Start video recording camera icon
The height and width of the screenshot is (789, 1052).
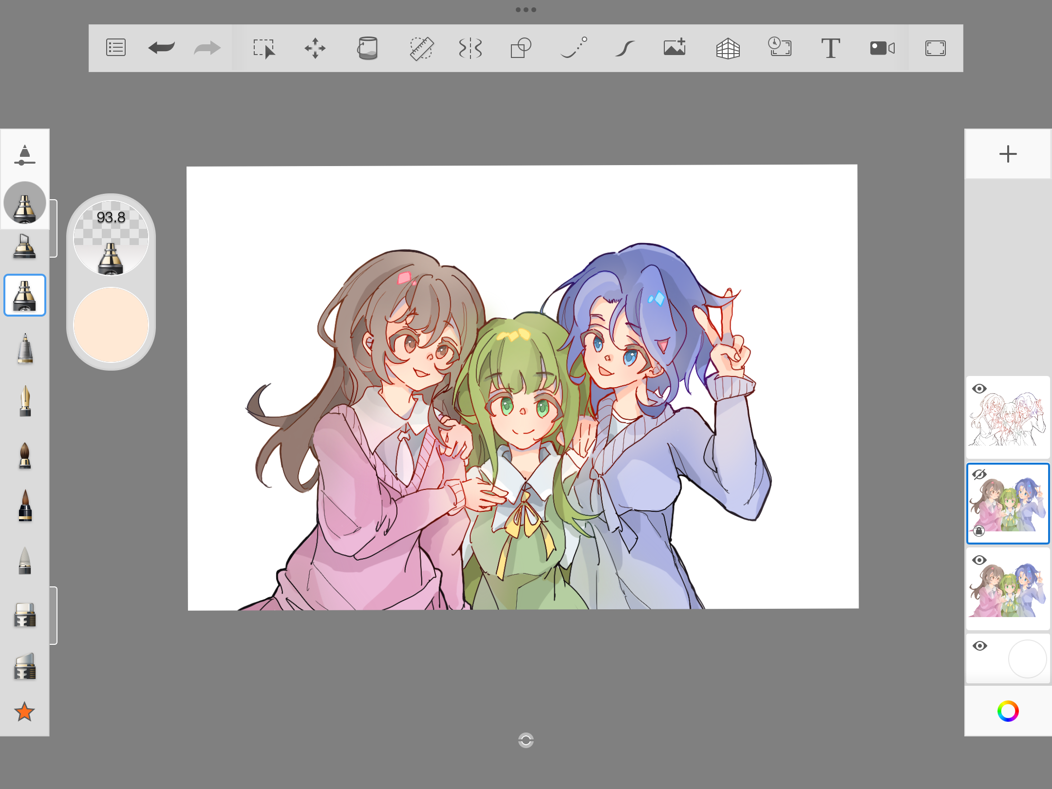[x=883, y=48]
